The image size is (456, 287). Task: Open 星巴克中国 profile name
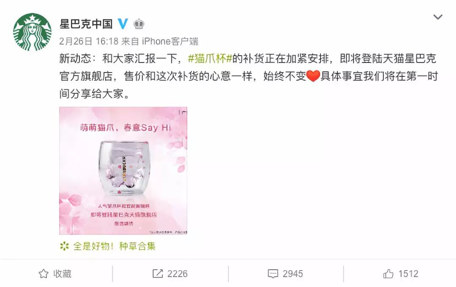[86, 24]
